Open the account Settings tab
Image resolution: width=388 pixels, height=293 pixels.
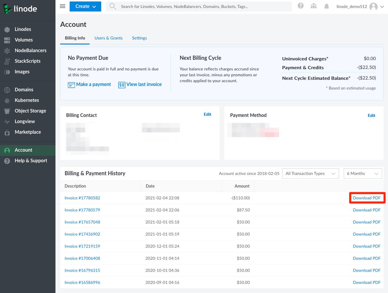pos(139,38)
